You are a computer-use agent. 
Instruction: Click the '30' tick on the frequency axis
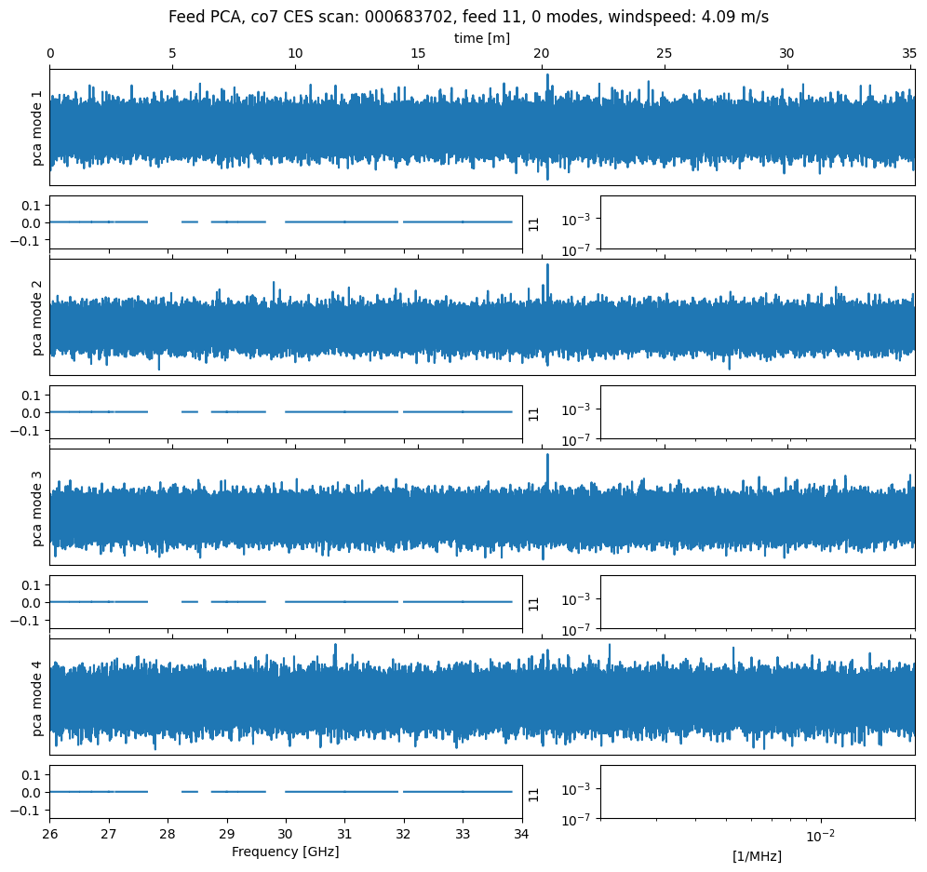click(286, 834)
